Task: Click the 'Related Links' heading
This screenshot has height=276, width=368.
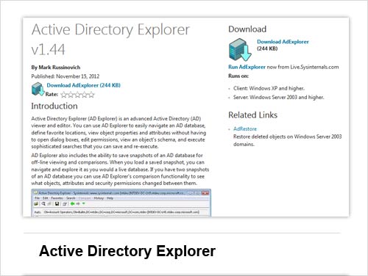Action: click(x=252, y=115)
